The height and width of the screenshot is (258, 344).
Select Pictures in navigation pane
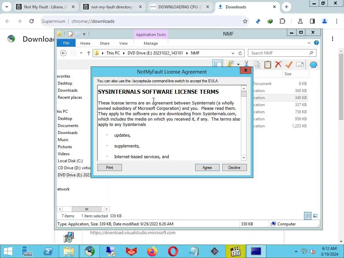click(65, 147)
